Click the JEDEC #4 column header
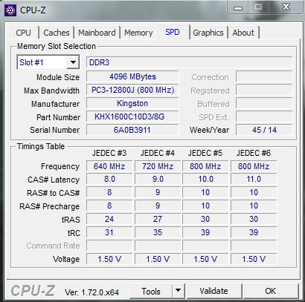 pyautogui.click(x=158, y=153)
